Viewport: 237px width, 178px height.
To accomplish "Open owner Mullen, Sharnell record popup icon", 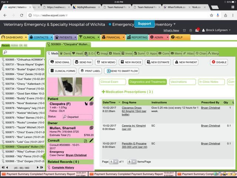I will pos(91,128).
